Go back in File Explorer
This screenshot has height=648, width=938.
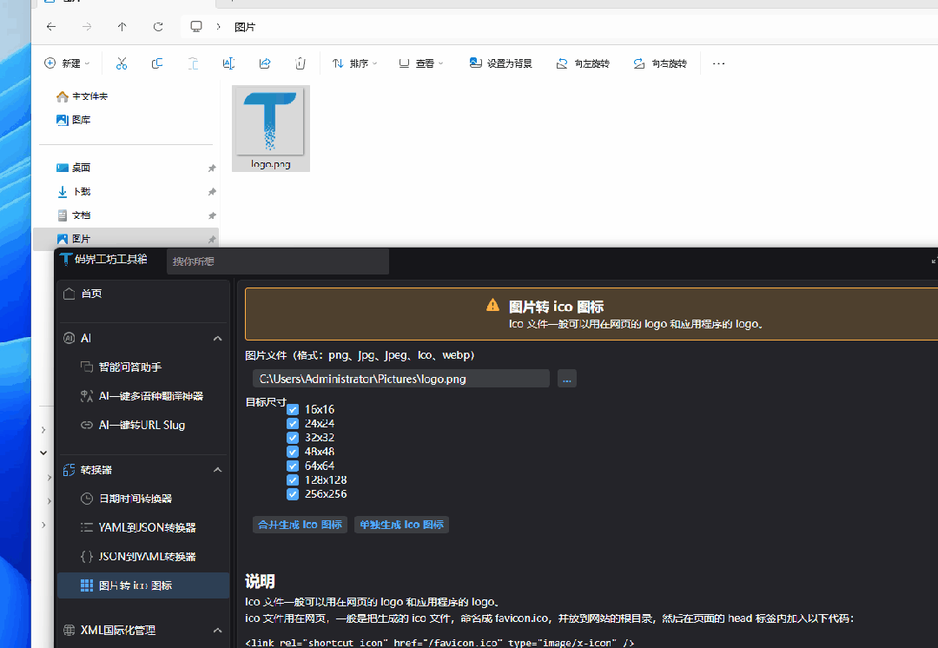coord(51,27)
